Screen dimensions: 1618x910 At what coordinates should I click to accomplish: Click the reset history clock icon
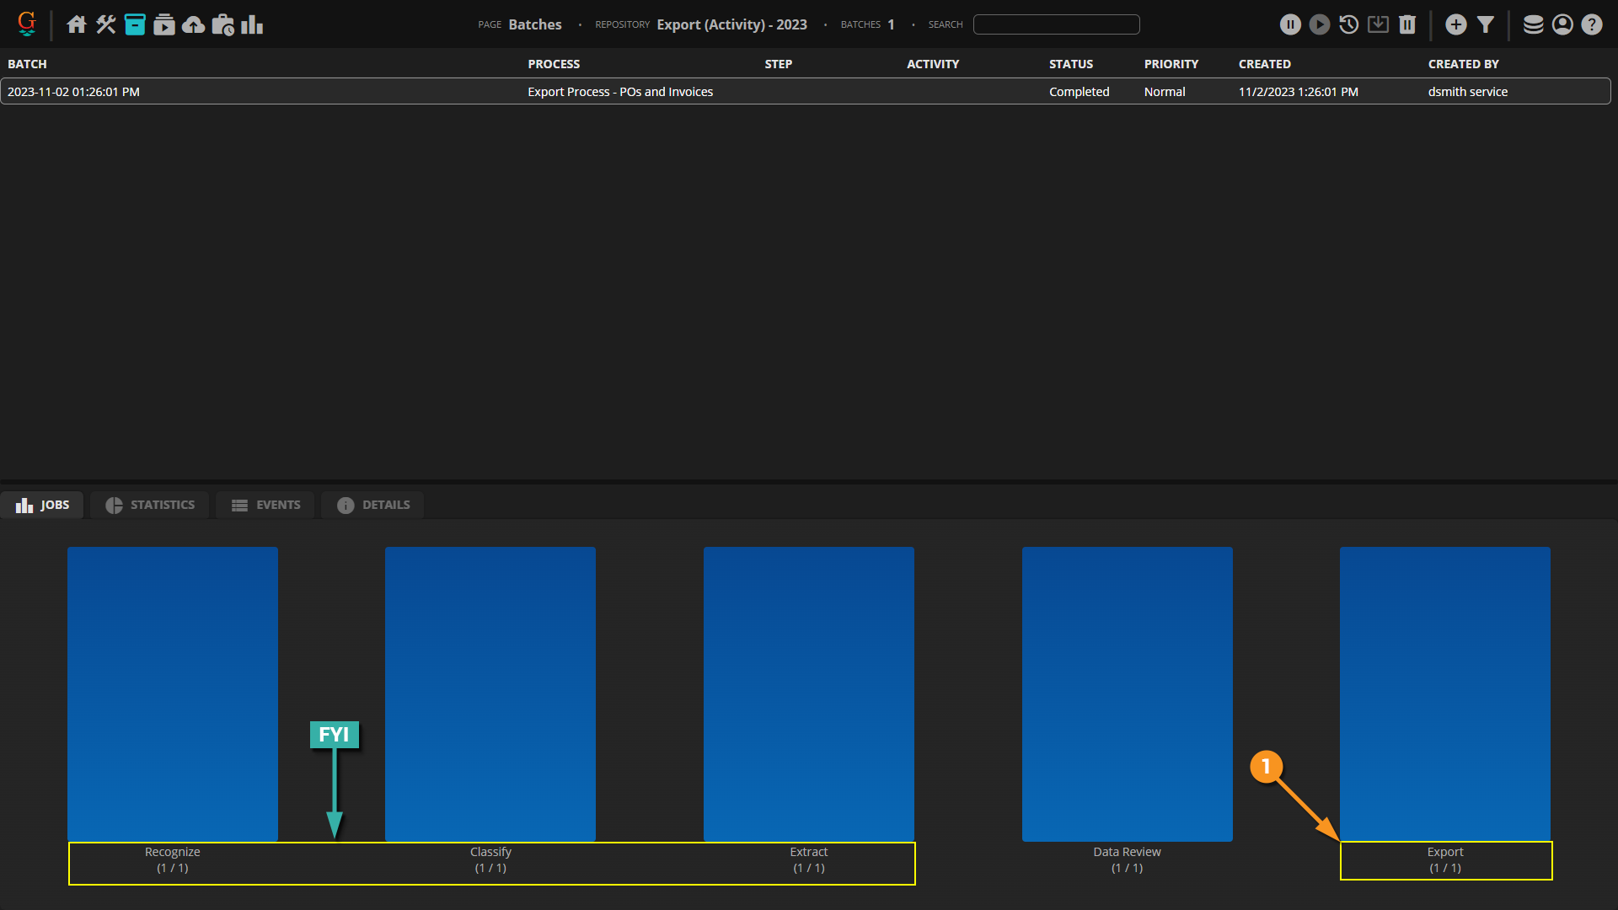[x=1348, y=24]
